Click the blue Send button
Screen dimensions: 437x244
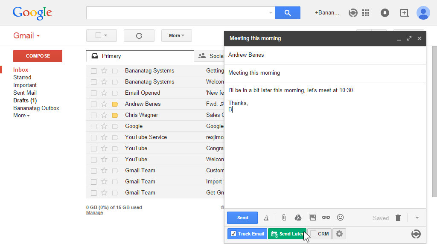point(242,218)
